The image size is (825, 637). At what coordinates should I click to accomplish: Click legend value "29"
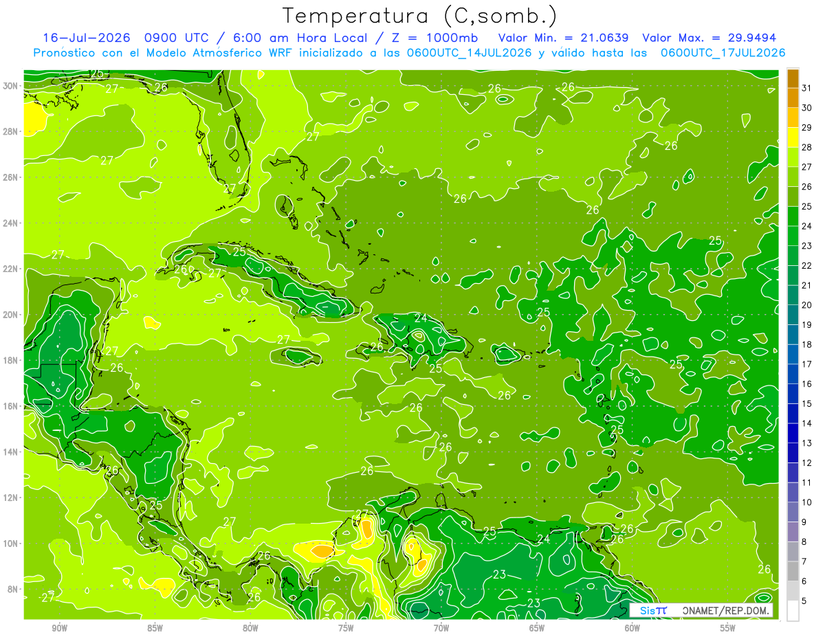pos(806,127)
